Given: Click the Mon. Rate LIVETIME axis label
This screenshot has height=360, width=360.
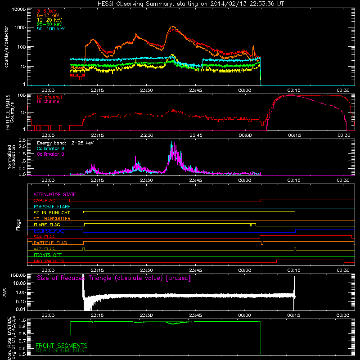Looking at the screenshot, I should point(11,338).
